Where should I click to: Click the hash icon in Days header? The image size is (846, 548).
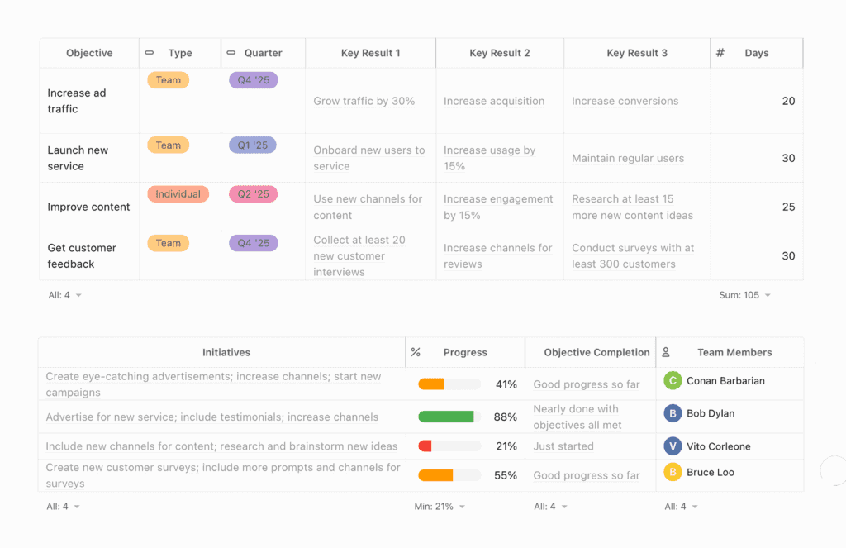[720, 53]
